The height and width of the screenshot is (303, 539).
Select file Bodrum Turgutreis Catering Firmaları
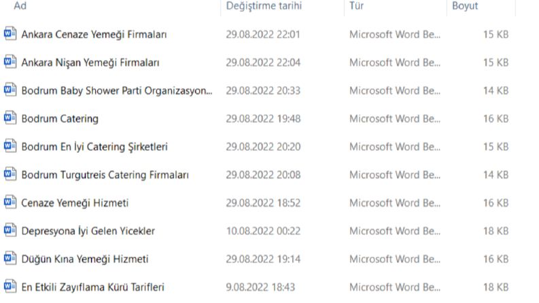tap(105, 175)
